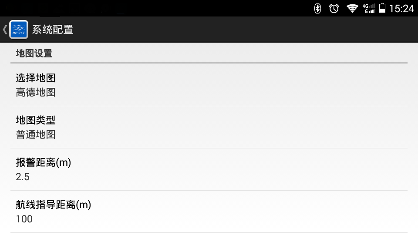This screenshot has width=418, height=235.
Task: Tap the 地图设置 section header
Action: pyautogui.click(x=34, y=53)
